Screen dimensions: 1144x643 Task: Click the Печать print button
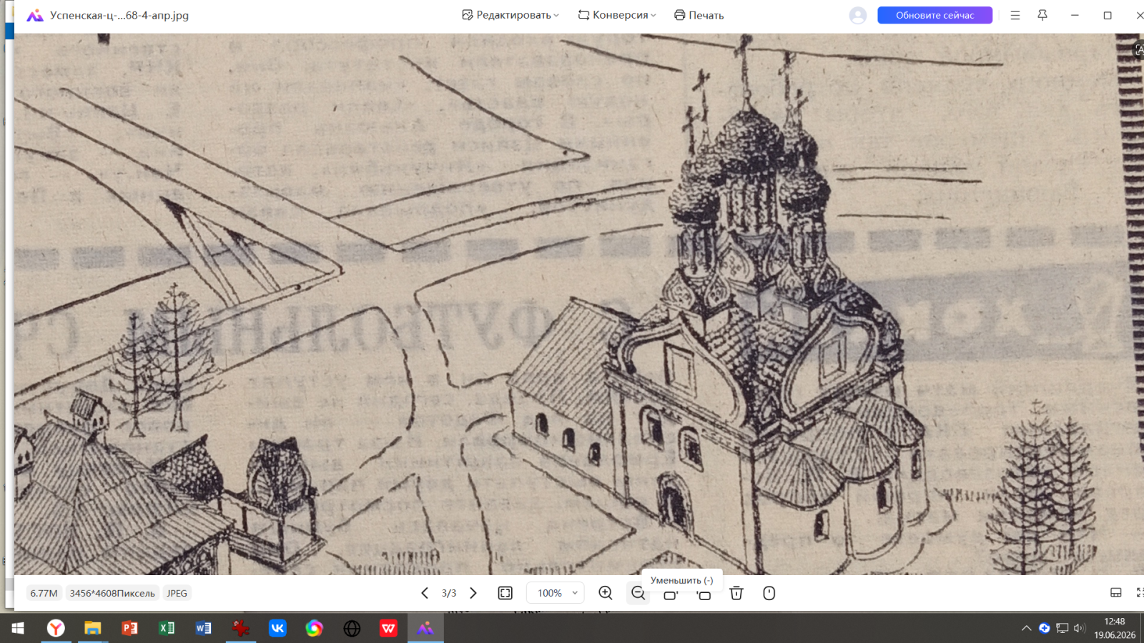[699, 15]
